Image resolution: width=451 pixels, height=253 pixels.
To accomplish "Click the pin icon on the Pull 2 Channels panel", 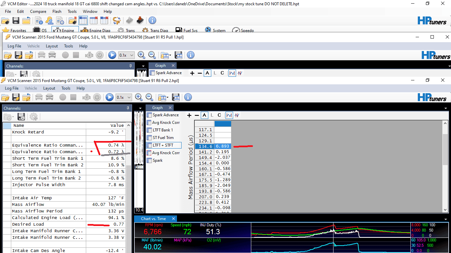I will coord(128,108).
